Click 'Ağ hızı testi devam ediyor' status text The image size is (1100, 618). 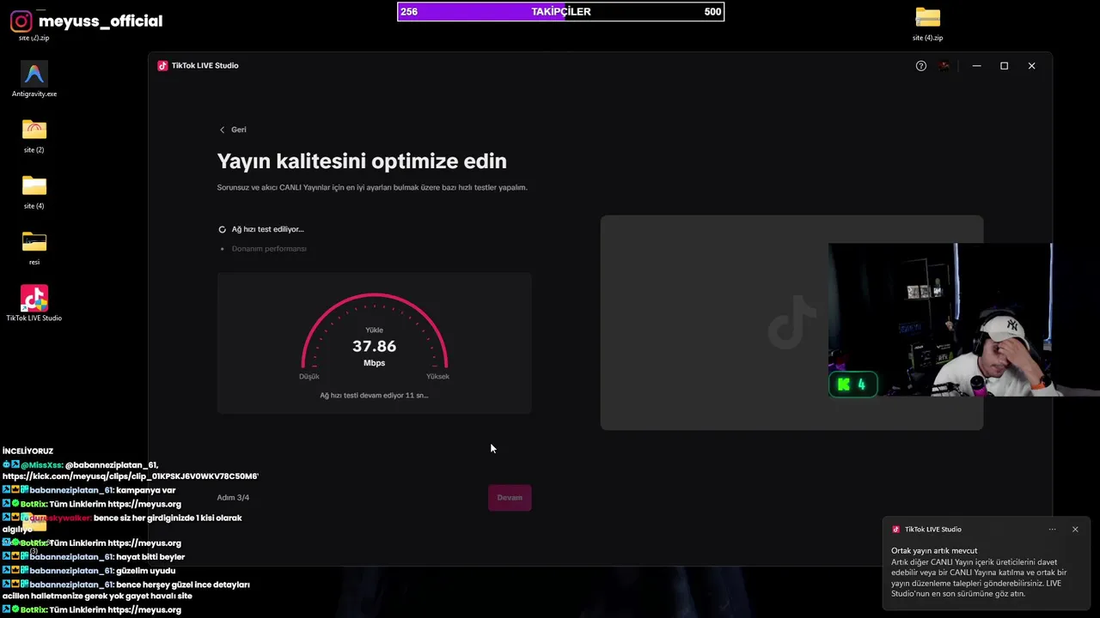point(374,396)
